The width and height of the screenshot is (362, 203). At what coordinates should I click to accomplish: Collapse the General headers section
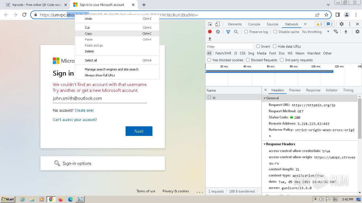265,98
